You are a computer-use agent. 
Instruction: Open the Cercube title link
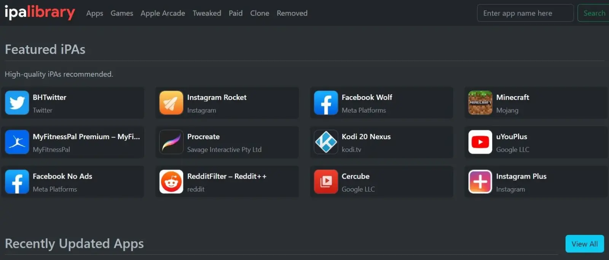click(x=356, y=176)
